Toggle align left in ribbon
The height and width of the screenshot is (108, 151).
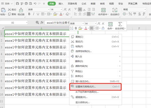coord(75,14)
